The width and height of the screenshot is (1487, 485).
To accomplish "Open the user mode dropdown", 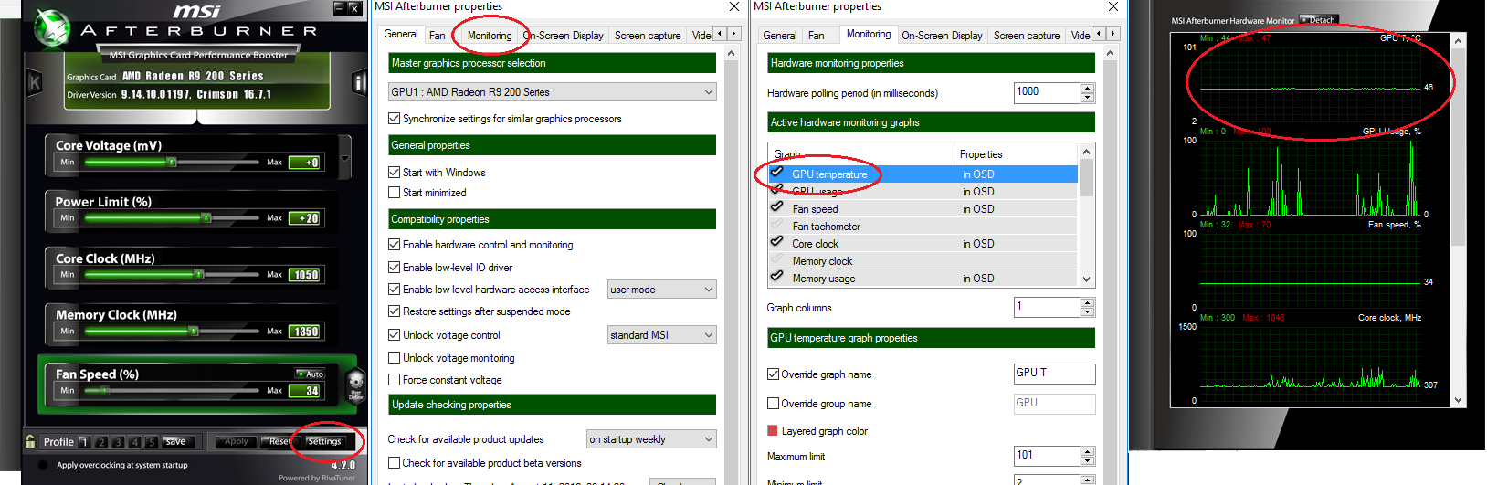I will pos(661,290).
